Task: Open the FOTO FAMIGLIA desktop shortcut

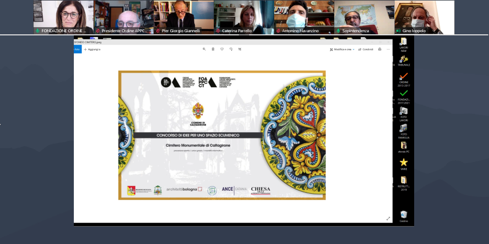Action: click(x=403, y=132)
